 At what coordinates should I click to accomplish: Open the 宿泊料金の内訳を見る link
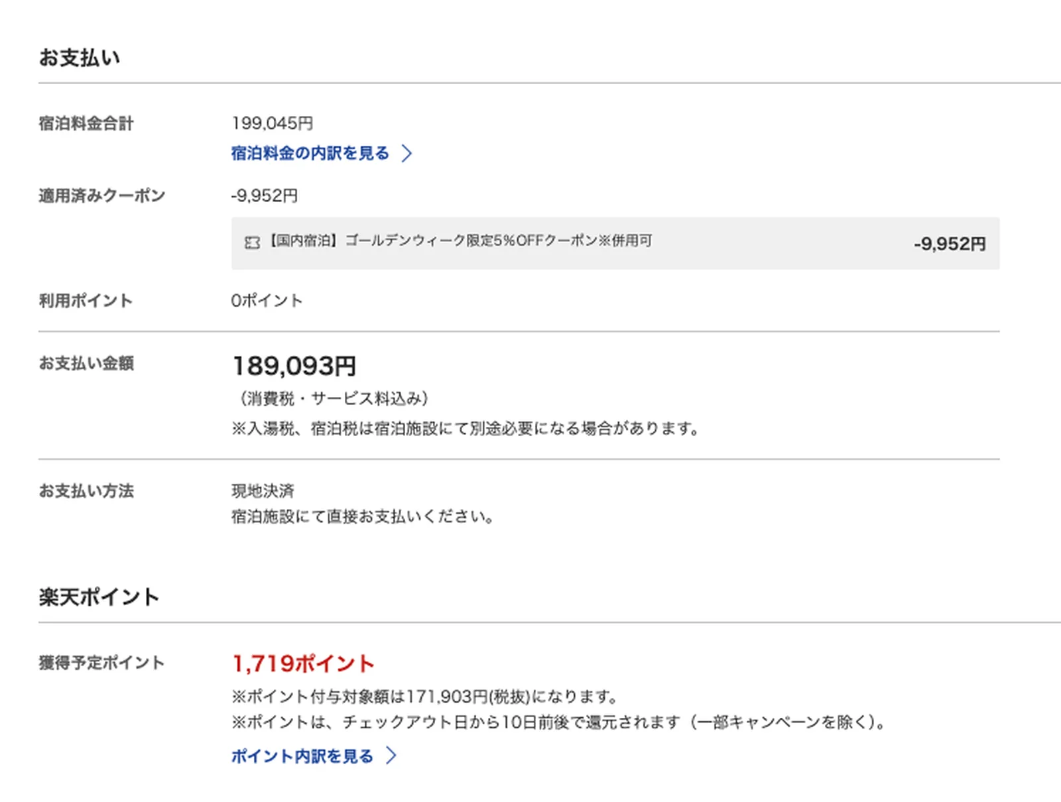pos(310,153)
